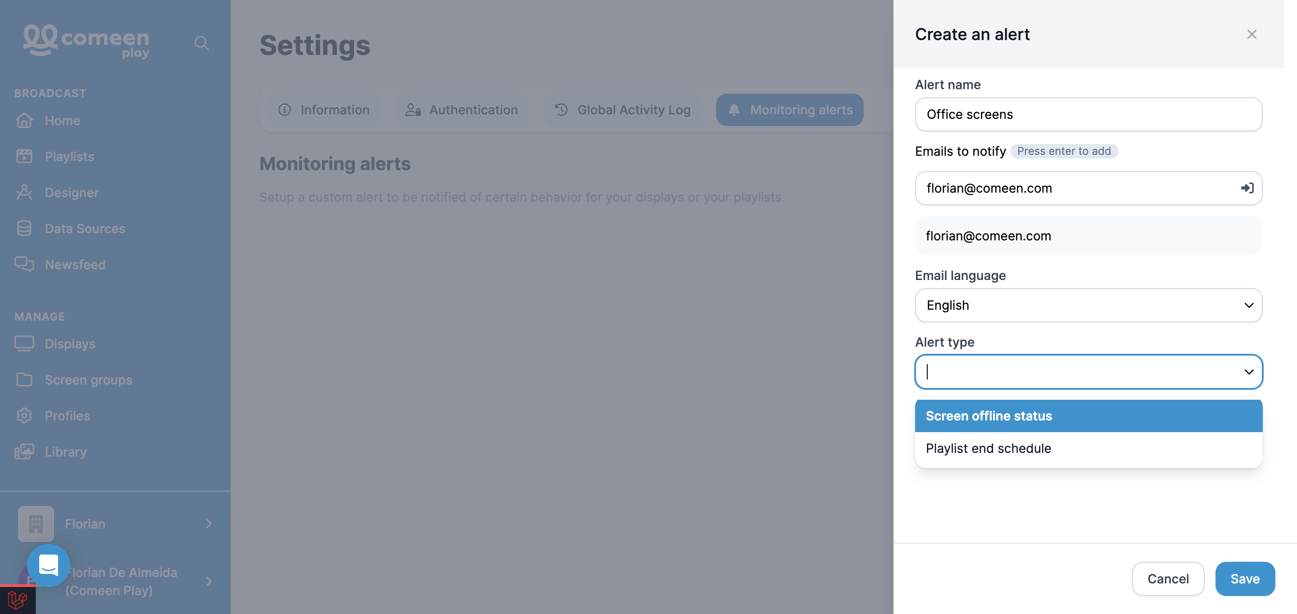Open the Email language dropdown
The height and width of the screenshot is (614, 1297).
tap(1088, 305)
